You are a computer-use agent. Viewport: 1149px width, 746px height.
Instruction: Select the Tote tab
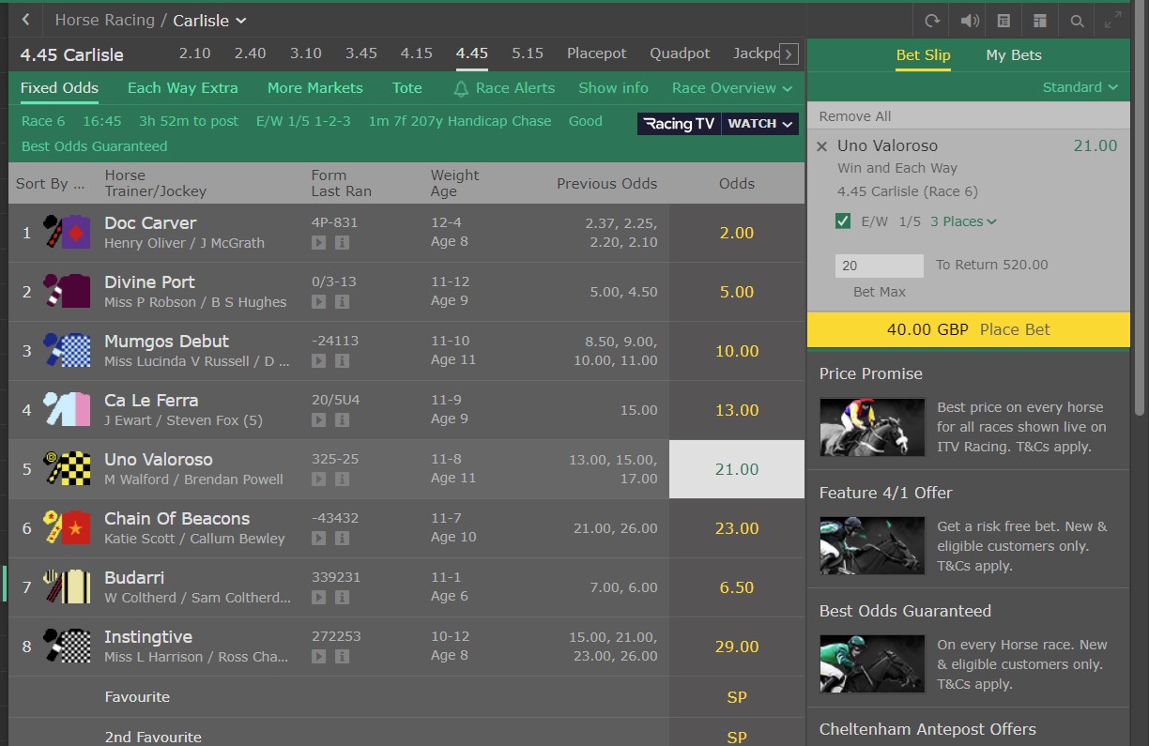(407, 88)
